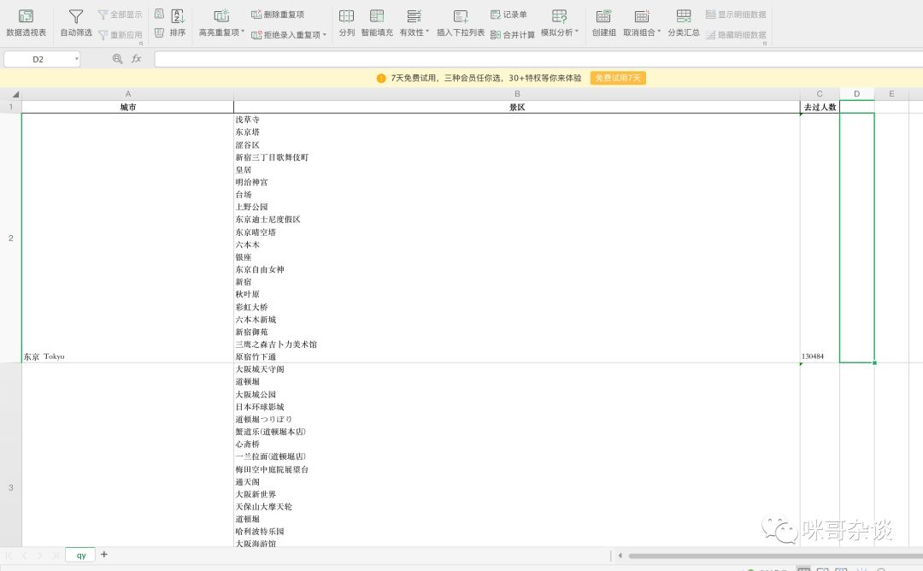Click into the formula bar input
This screenshot has width=923, height=571.
coord(538,59)
